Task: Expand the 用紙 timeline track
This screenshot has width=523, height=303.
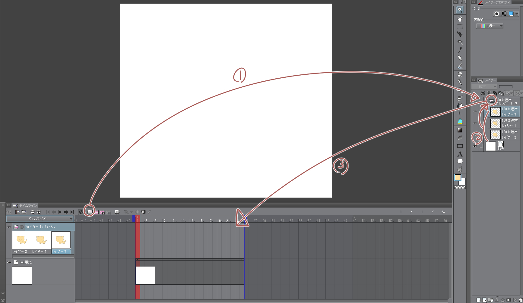Action: (x=22, y=262)
